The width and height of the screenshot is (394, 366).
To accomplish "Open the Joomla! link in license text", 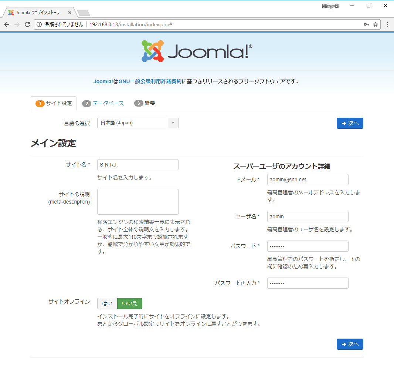I will point(103,81).
